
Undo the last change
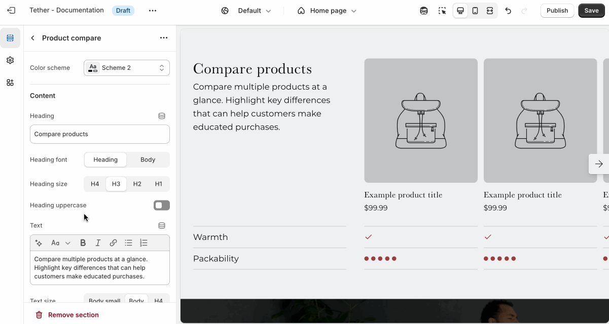click(508, 11)
